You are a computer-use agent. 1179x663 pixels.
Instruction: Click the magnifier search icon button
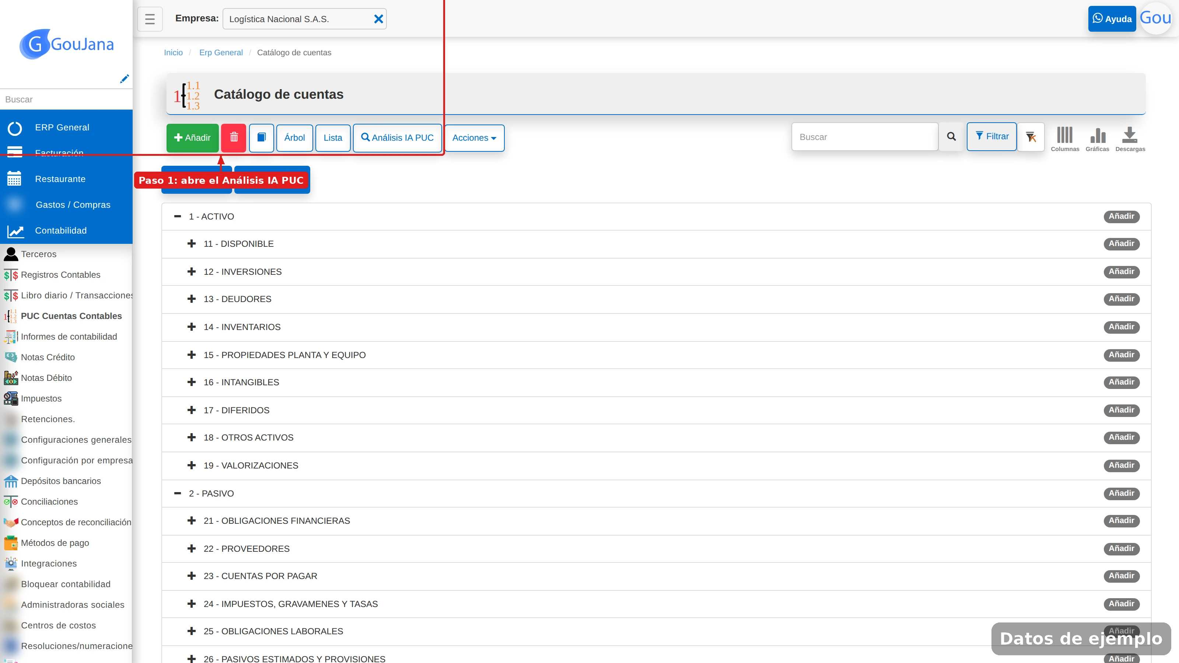[951, 136]
